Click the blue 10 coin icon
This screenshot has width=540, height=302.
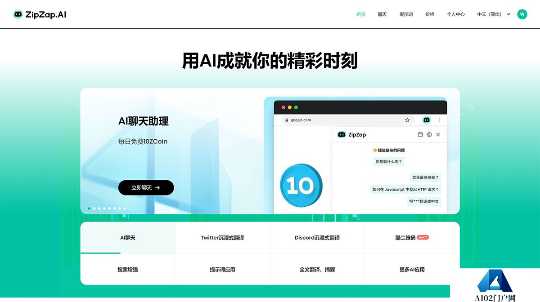point(301,186)
